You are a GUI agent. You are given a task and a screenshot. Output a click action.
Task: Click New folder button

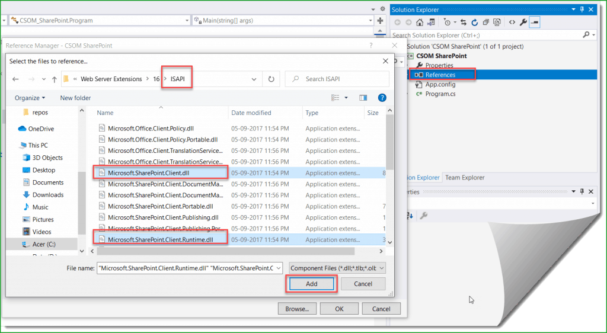pos(75,98)
